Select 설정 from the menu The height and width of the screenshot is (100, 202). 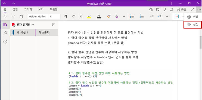(x=192, y=24)
